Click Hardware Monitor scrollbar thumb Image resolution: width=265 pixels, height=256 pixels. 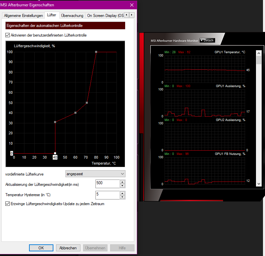[259, 60]
